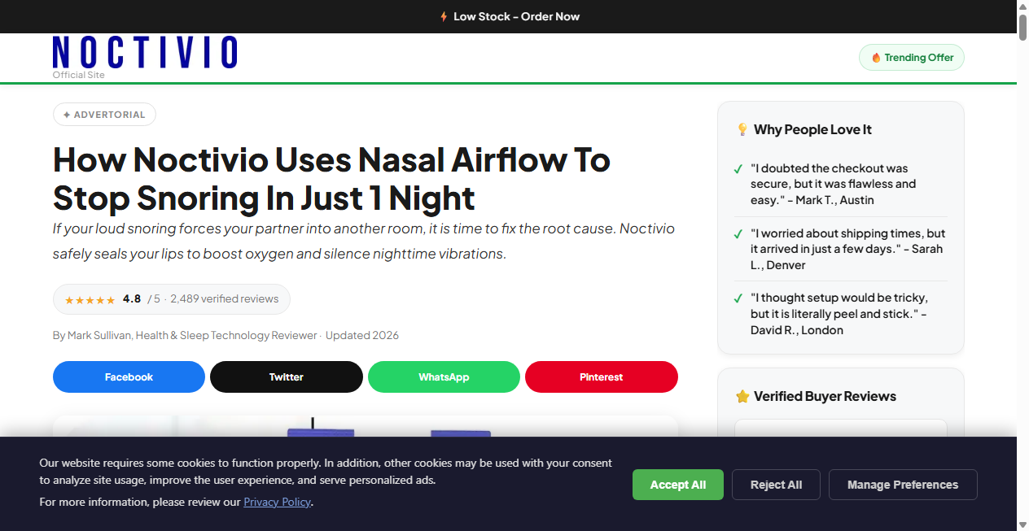Click the Low Stock – Order Now banner
The width and height of the screenshot is (1029, 531).
click(509, 16)
